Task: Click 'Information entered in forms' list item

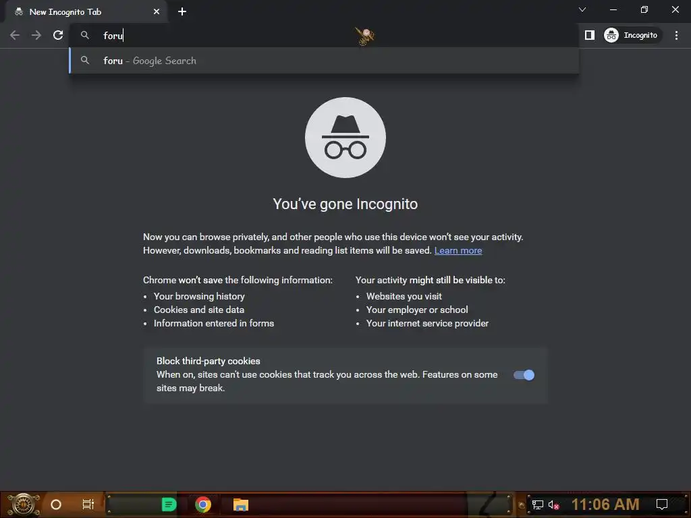Action: pyautogui.click(x=214, y=323)
